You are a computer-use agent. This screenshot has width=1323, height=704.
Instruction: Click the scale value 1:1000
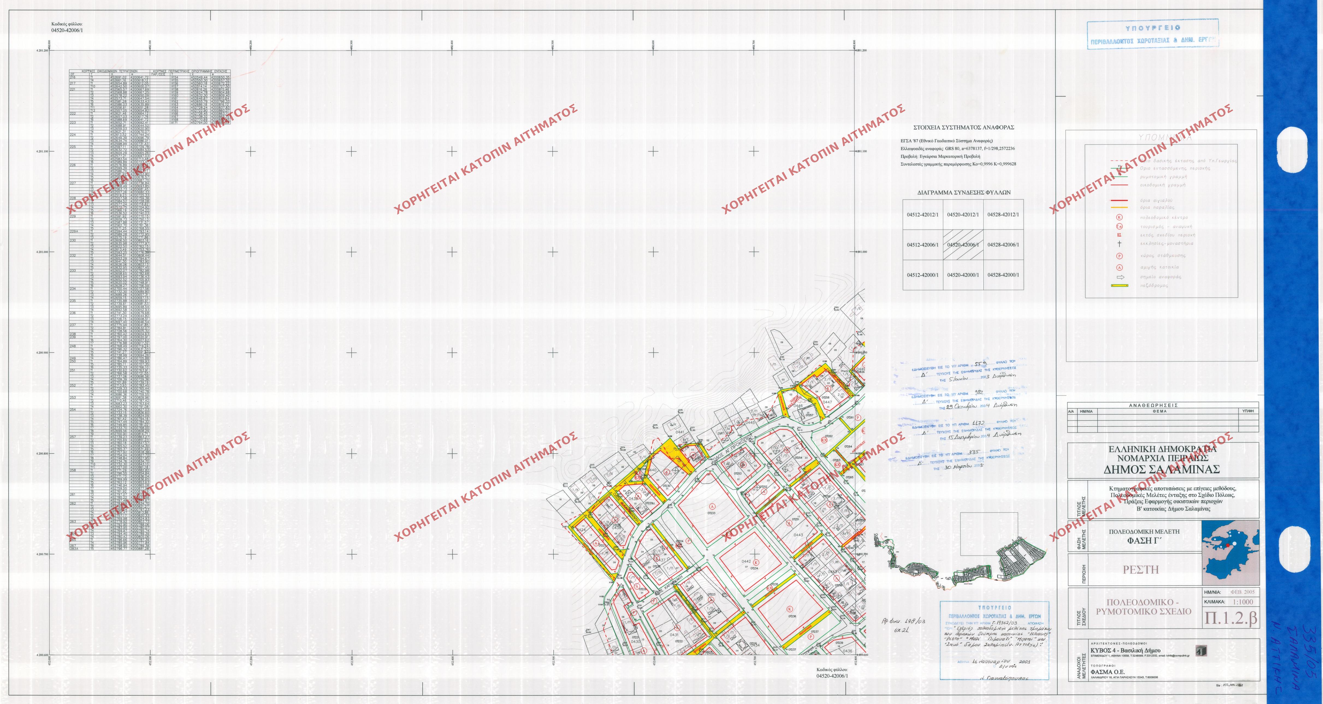pyautogui.click(x=1243, y=602)
